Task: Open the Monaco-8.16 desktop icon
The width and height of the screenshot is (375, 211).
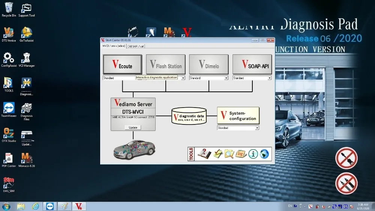Action: point(27,160)
